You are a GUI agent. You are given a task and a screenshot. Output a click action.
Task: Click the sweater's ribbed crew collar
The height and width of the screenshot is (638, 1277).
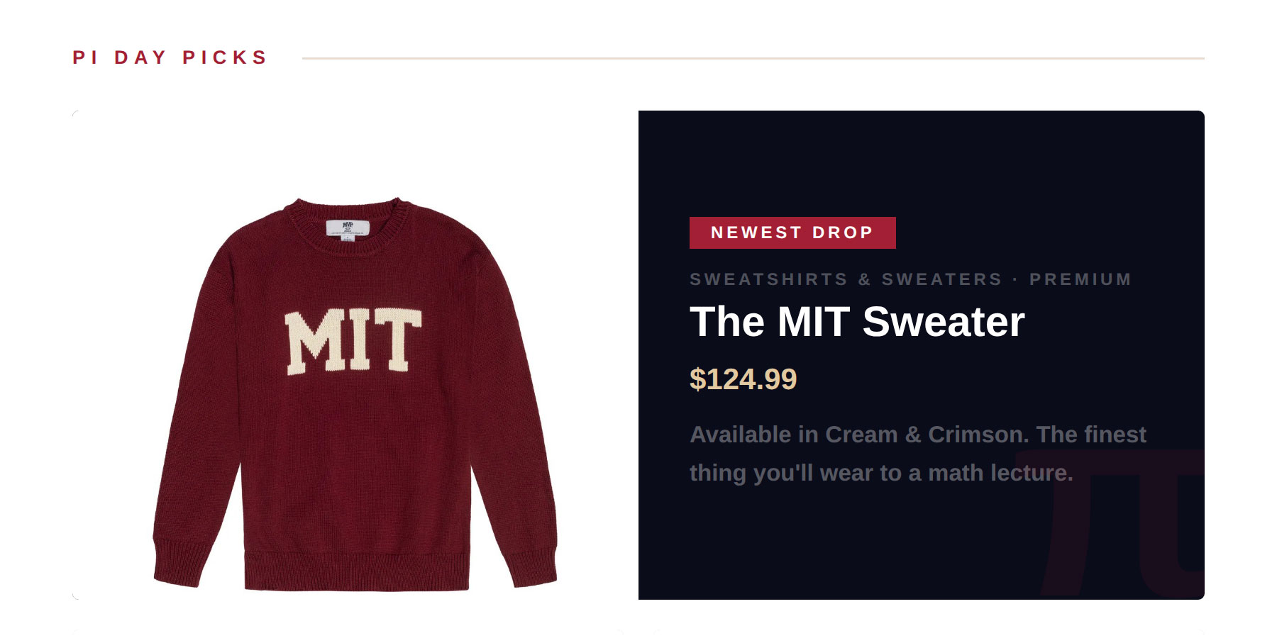(x=348, y=211)
